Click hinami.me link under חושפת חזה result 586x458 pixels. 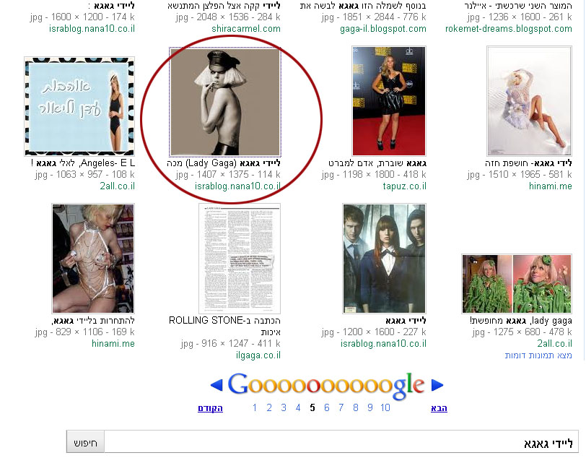pos(551,186)
